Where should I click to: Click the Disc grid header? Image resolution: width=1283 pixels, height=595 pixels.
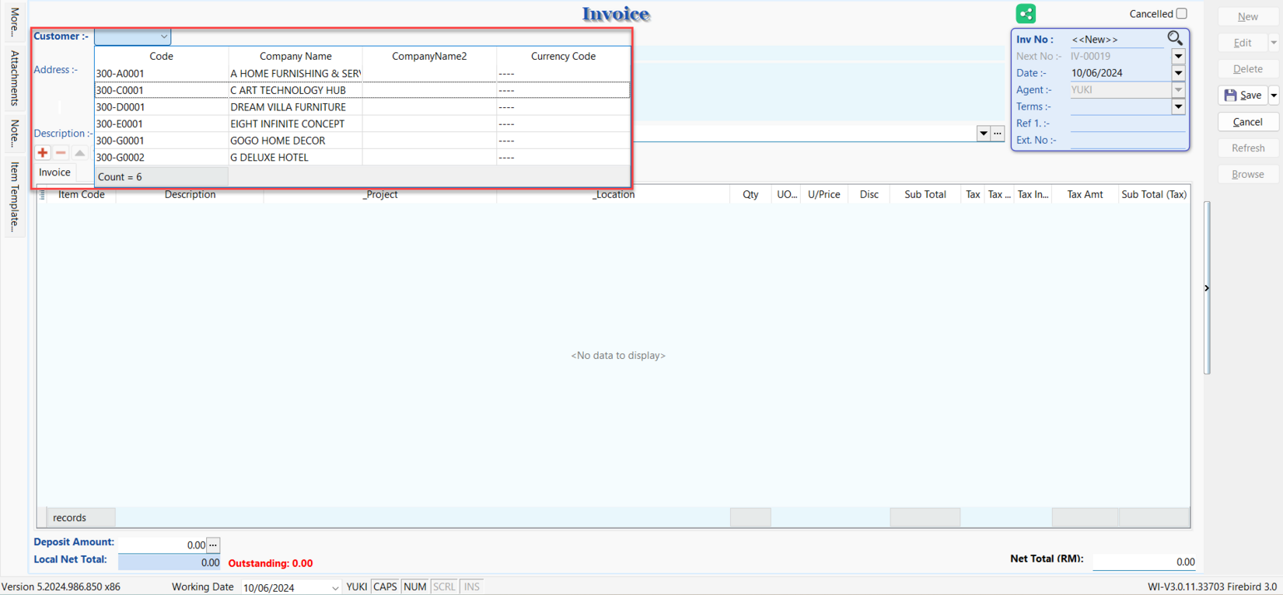tap(869, 194)
